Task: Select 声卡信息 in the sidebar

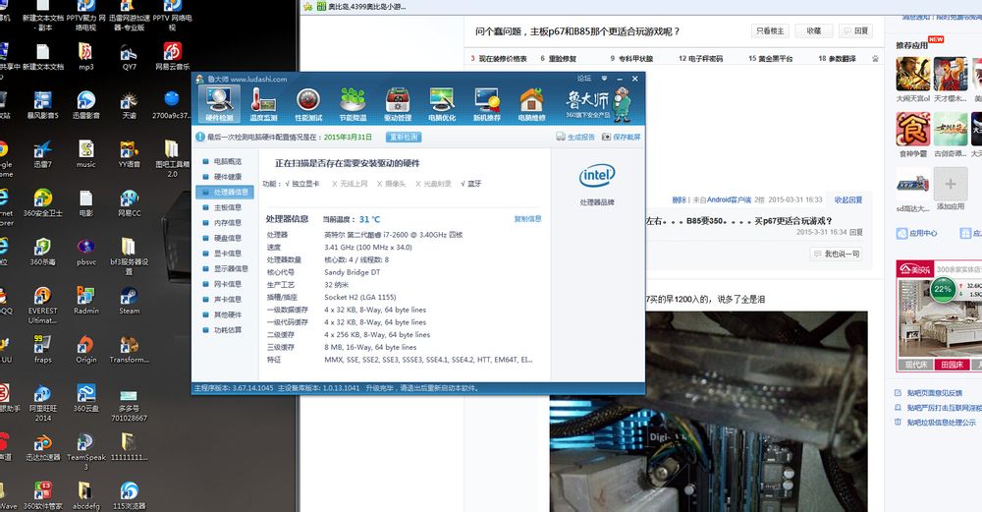Action: point(228,299)
